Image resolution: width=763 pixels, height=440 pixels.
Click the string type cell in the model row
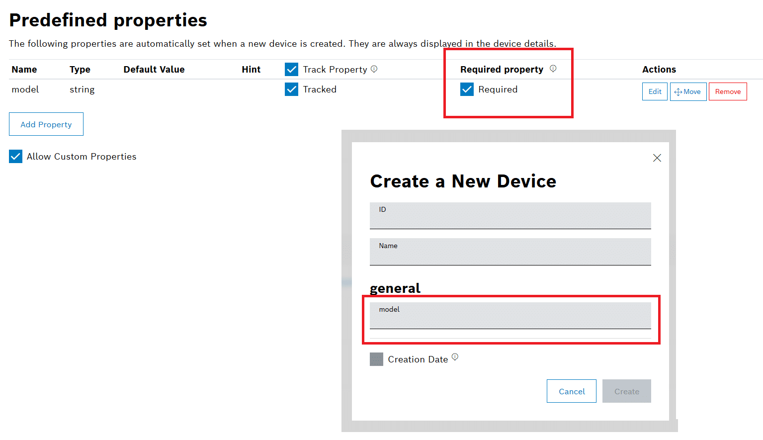click(x=82, y=89)
